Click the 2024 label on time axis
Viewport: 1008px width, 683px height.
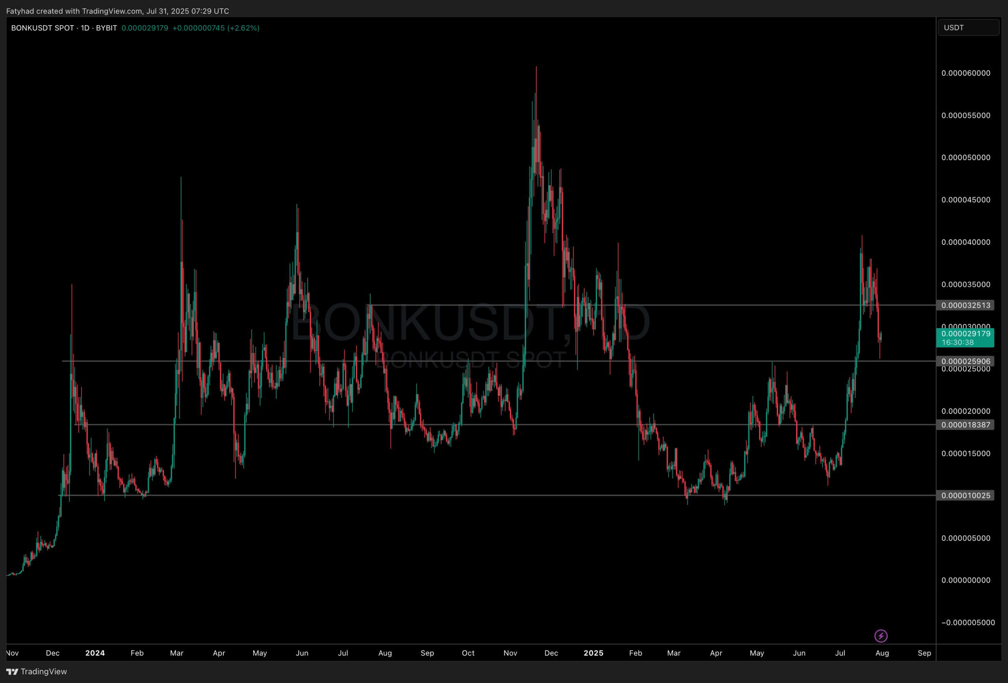point(95,653)
